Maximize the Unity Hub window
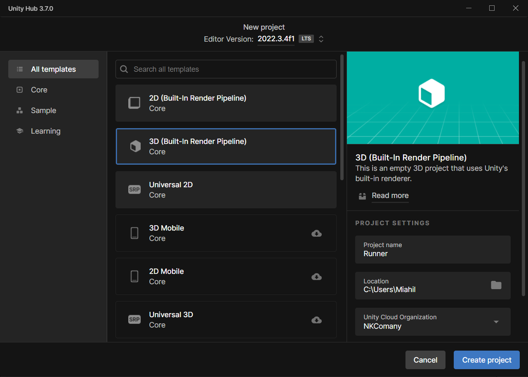 coord(492,8)
